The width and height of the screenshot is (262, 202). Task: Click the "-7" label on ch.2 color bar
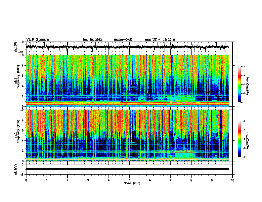point(244,157)
